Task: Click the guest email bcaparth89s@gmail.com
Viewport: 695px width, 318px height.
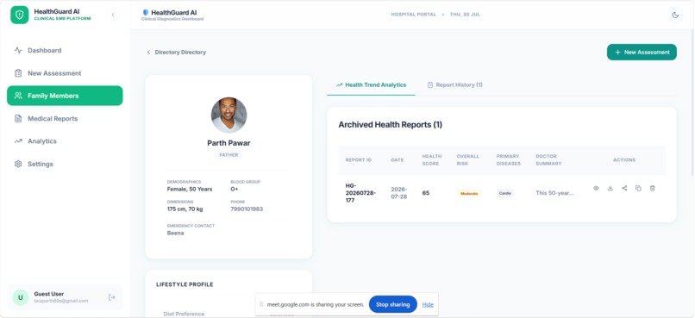Action: [61, 301]
